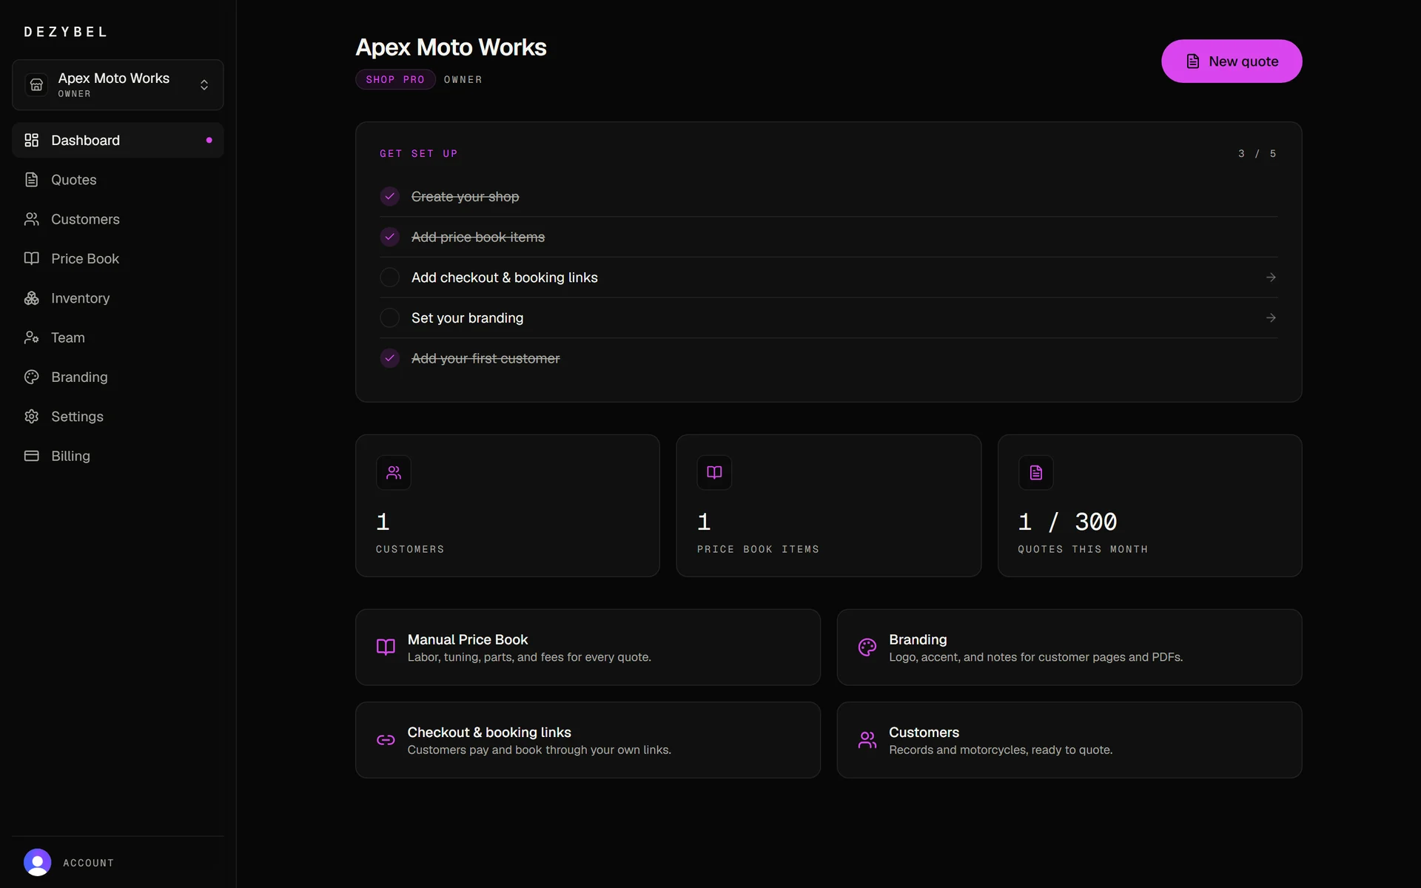The height and width of the screenshot is (888, 1421).
Task: Click the Quotes document icon in the sidebar
Action: 31,180
